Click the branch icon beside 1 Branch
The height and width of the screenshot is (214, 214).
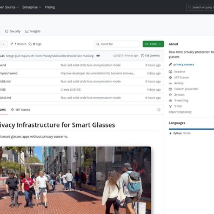click(x=12, y=44)
